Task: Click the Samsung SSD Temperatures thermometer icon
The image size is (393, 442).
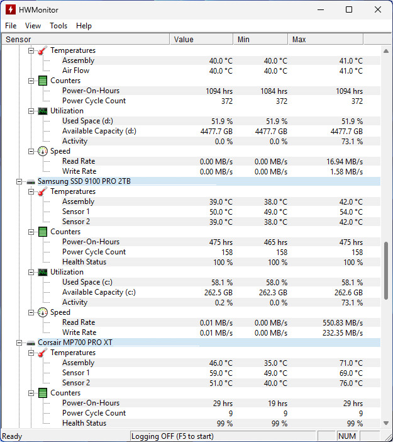Action: click(43, 191)
